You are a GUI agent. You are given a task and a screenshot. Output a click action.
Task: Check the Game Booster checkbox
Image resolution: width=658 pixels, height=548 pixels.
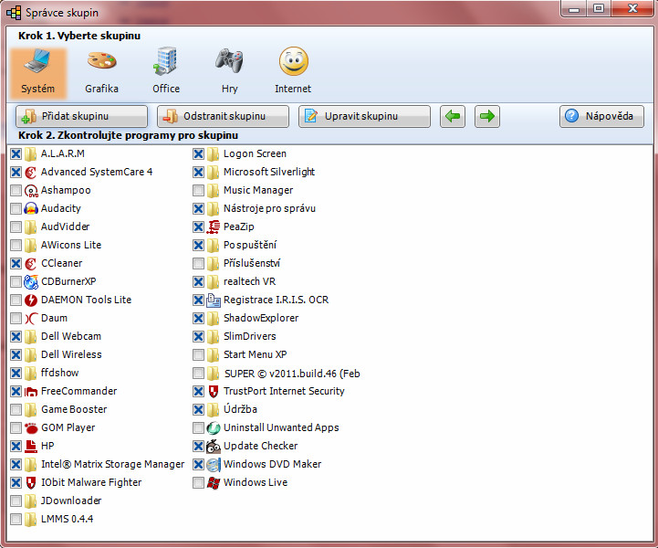16,409
